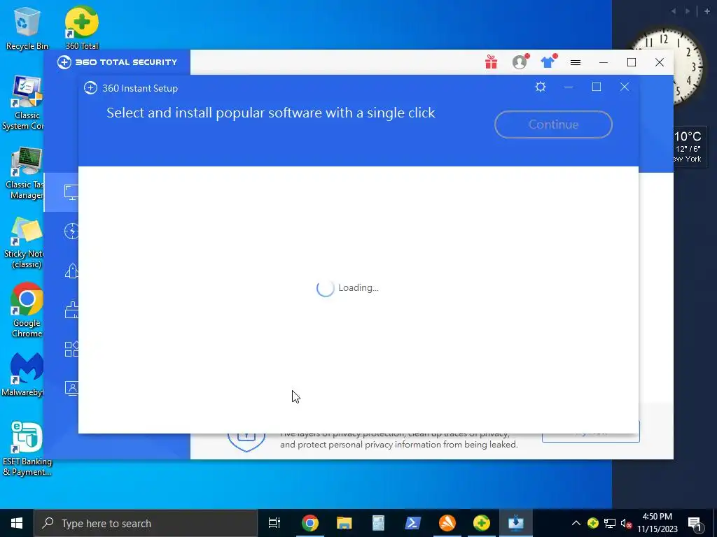
Task: Open File Explorer from the taskbar
Action: pyautogui.click(x=344, y=523)
